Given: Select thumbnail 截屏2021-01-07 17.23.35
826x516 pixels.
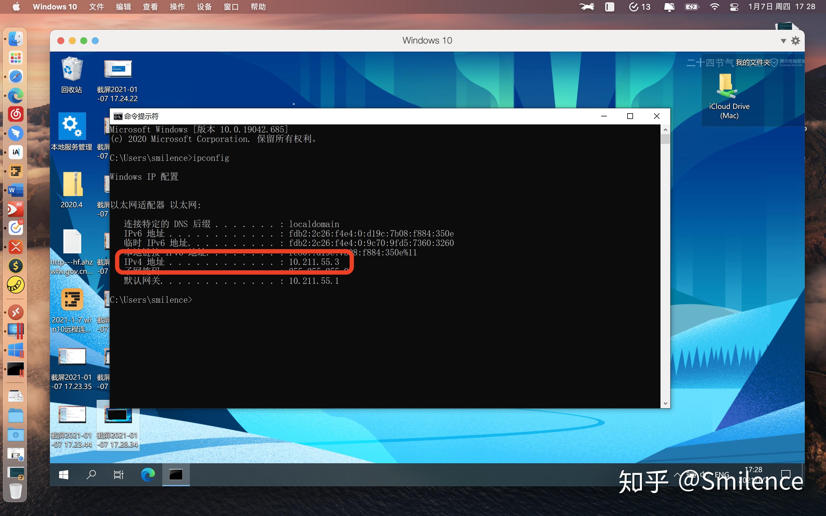Looking at the screenshot, I should coord(72,369).
